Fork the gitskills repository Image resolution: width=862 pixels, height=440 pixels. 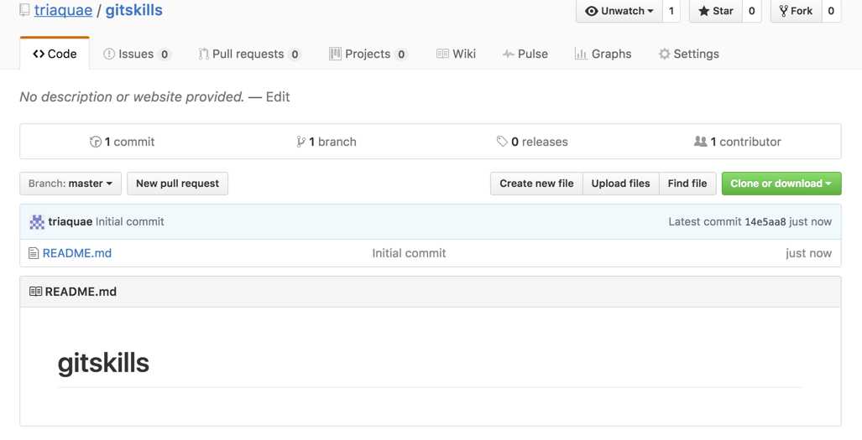click(796, 11)
